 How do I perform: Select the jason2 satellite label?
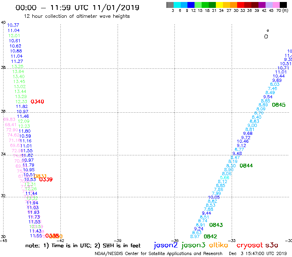coord(166,245)
